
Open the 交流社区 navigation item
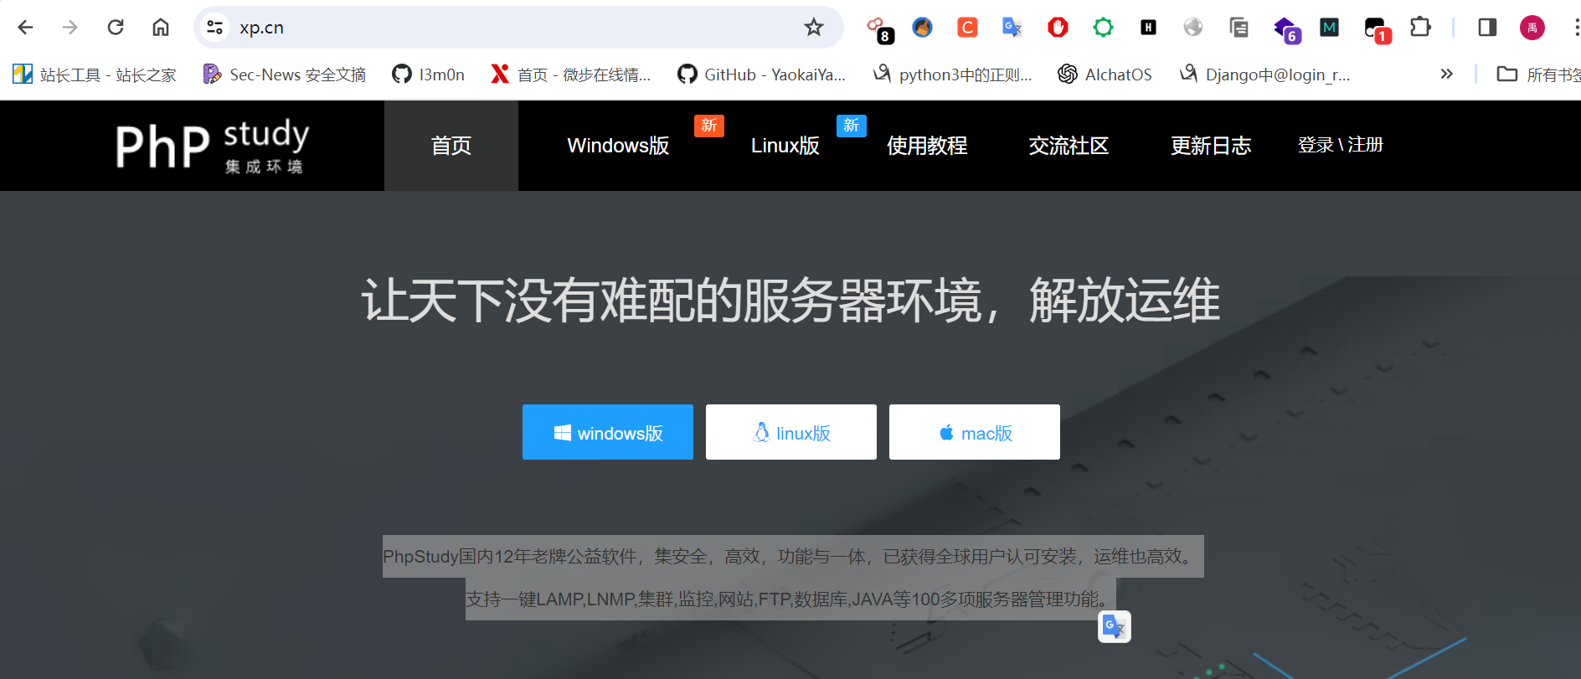click(1069, 146)
